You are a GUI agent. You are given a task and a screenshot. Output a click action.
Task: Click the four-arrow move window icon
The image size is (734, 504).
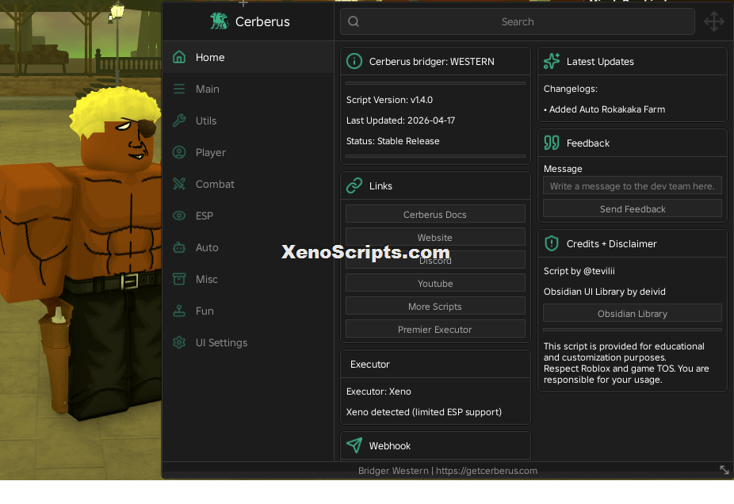(x=714, y=21)
